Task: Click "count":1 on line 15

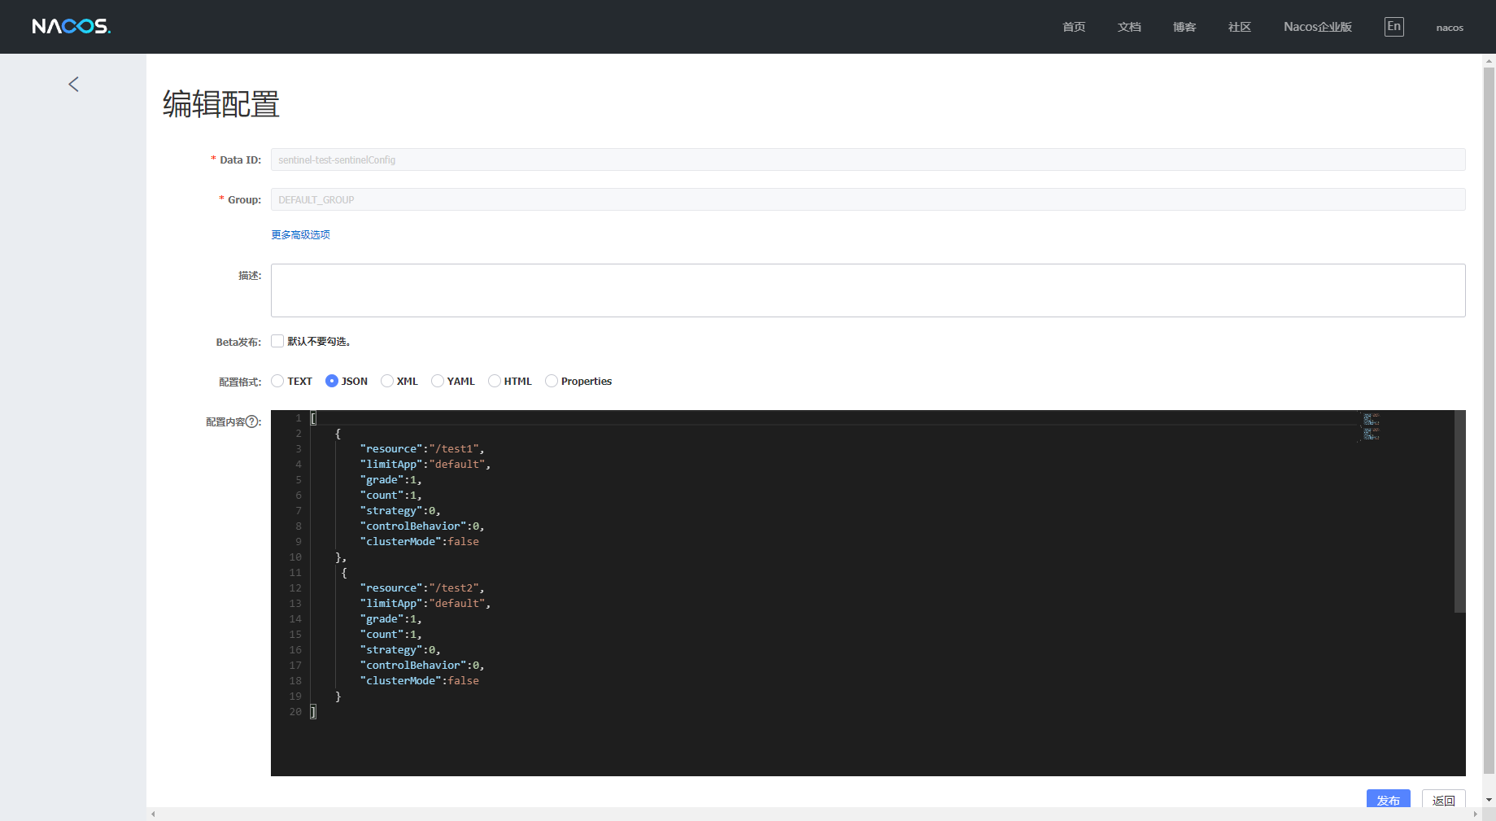Action: (x=391, y=635)
